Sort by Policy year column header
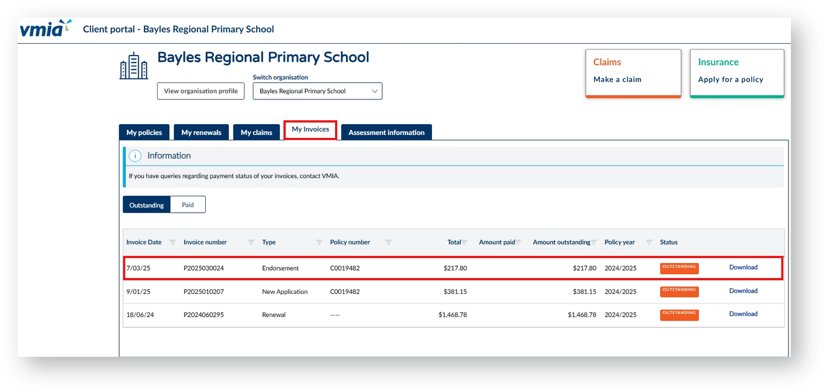This screenshot has height=392, width=826. [620, 242]
